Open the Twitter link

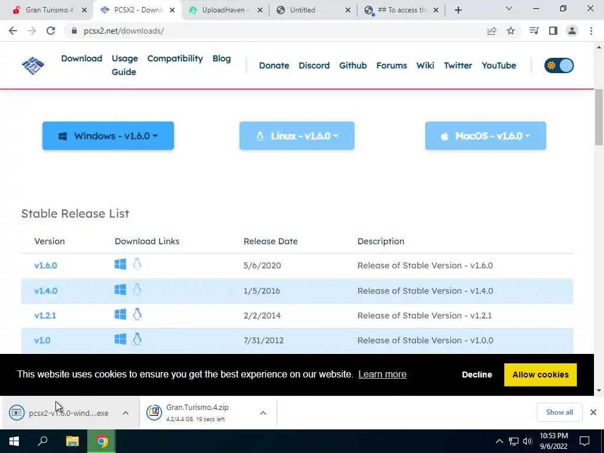(458, 65)
